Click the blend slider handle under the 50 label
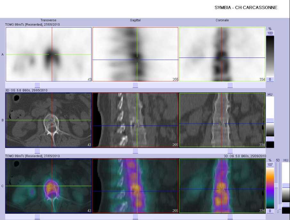The width and height of the screenshot is (290, 220). click(x=276, y=186)
